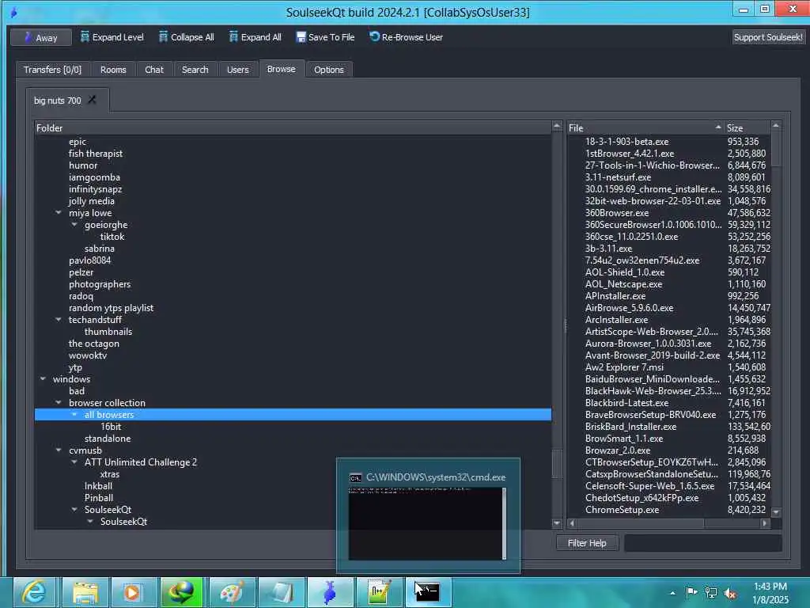The image size is (810, 608).
Task: Click Expand All in the toolbar
Action: (255, 37)
